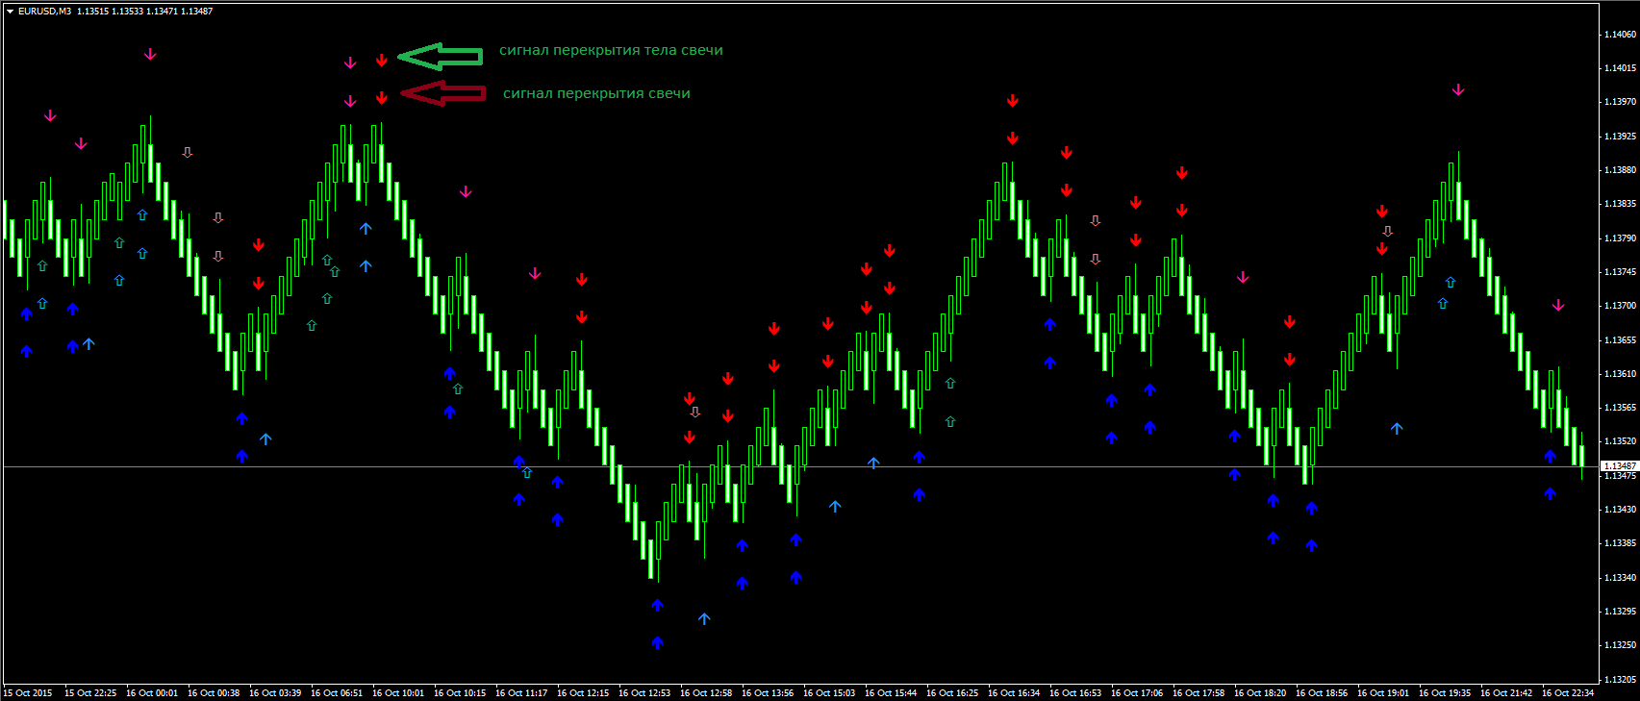This screenshot has width=1640, height=701.
Task: Click price level 1.13610 on axis
Action: tap(1620, 374)
